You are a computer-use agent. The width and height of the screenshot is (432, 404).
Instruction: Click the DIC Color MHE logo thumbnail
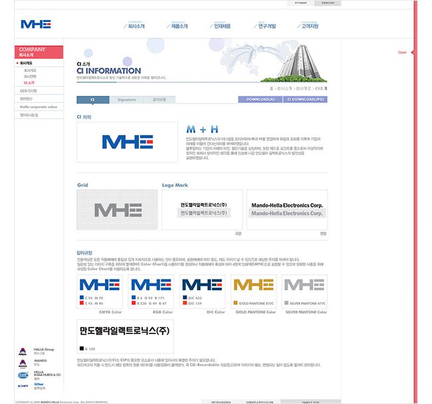tap(202, 284)
